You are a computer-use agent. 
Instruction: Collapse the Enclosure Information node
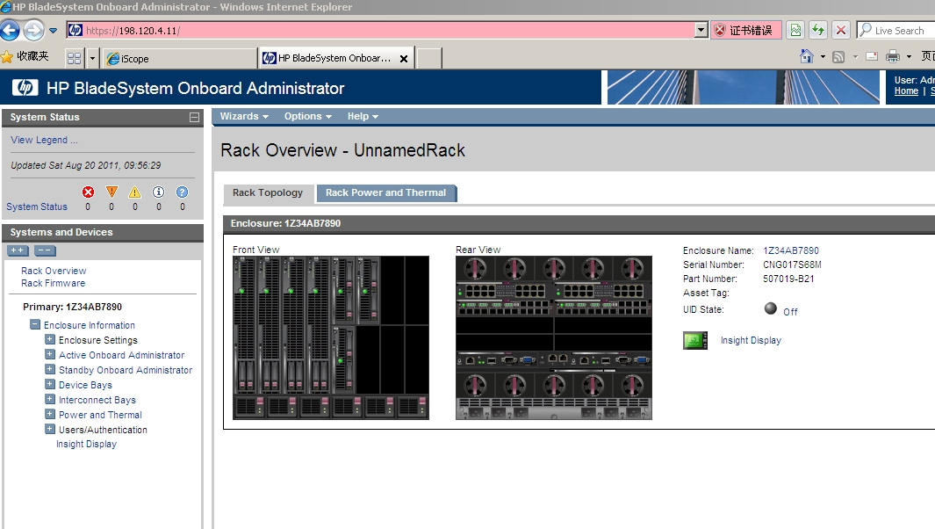[35, 325]
